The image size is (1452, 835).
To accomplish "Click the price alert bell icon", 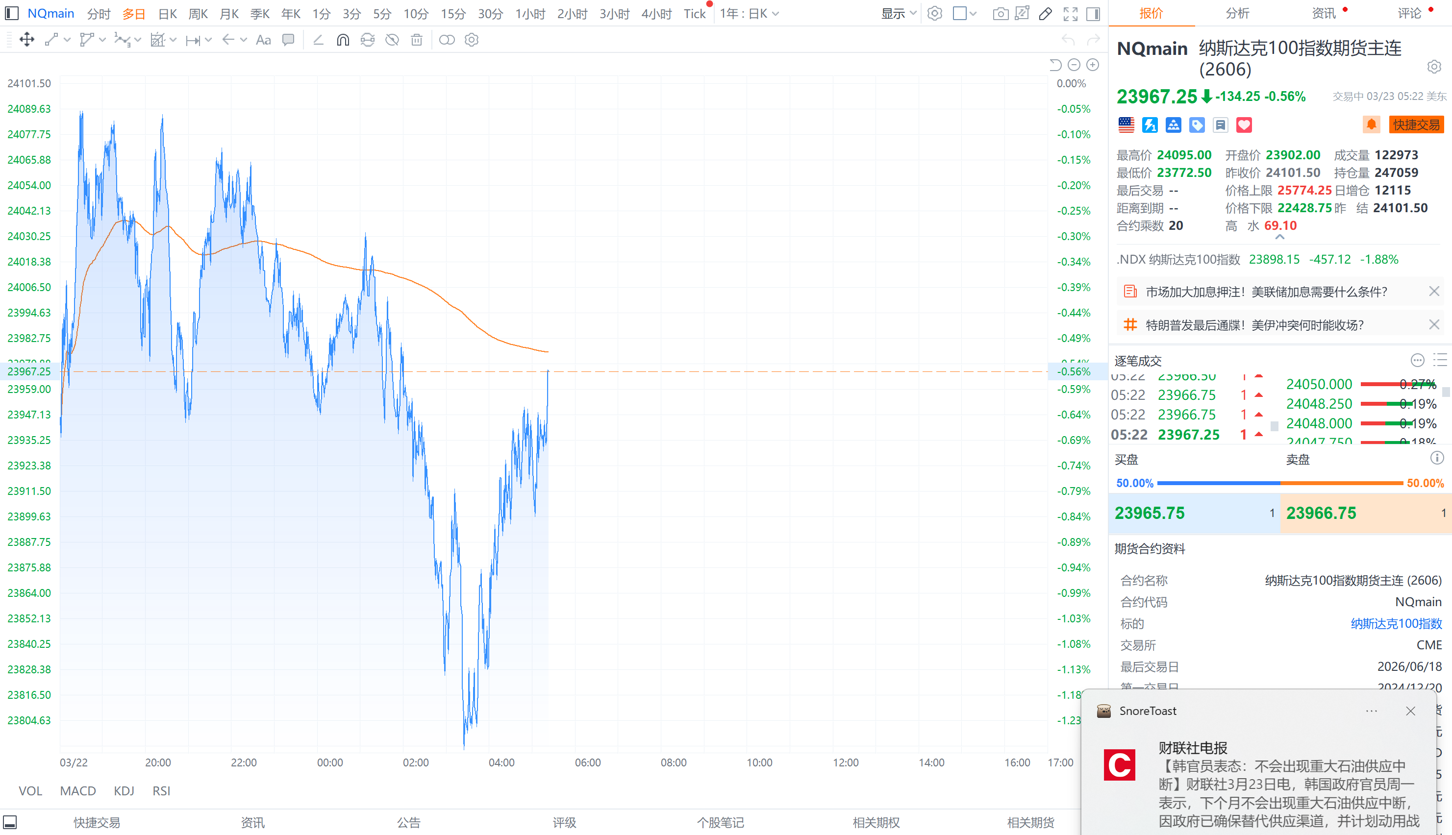I will tap(1371, 124).
